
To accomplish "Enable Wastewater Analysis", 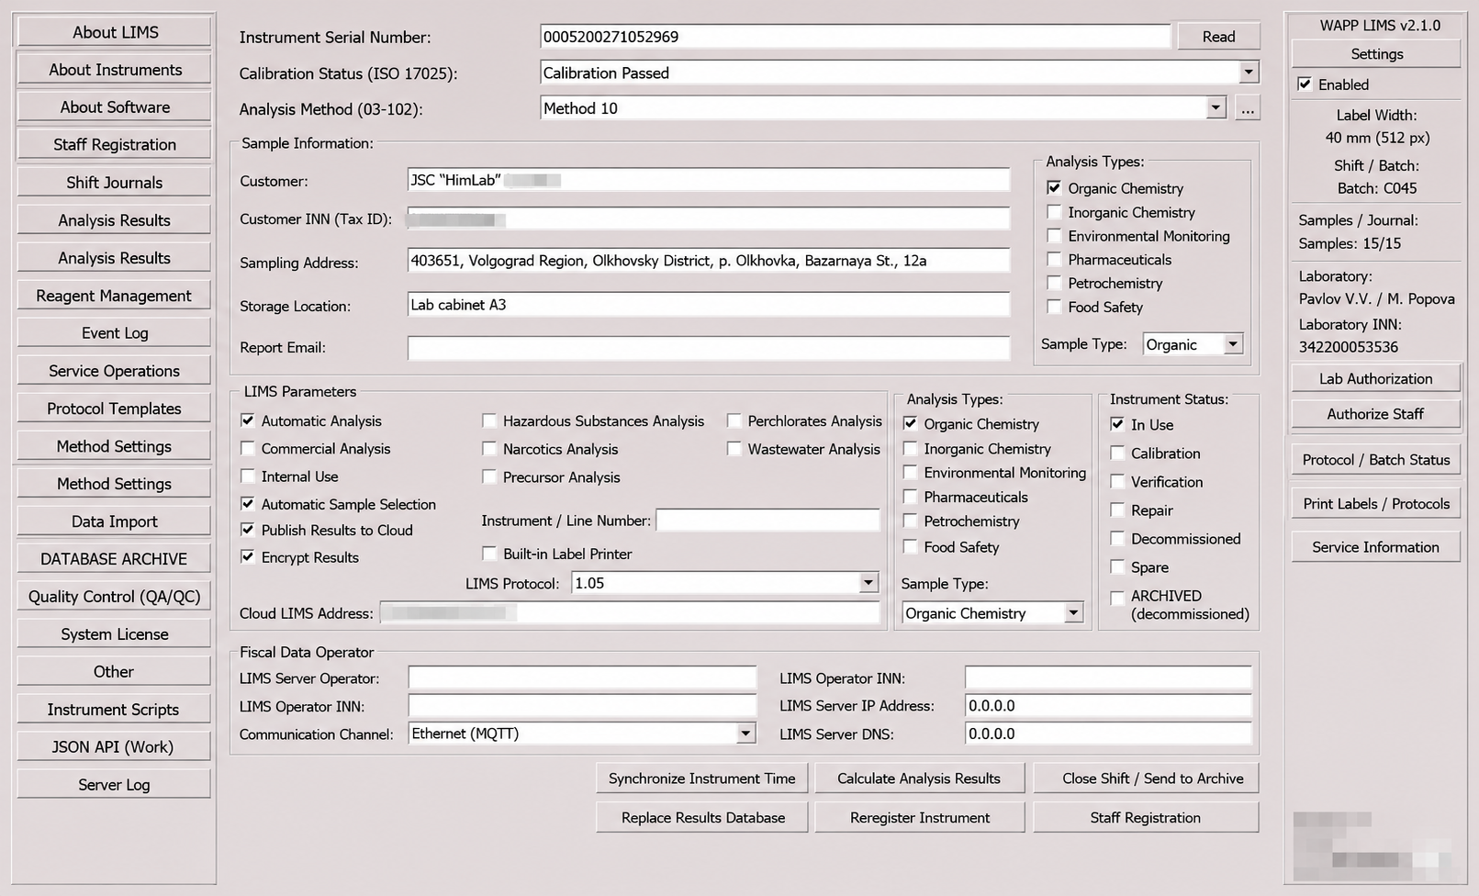I will click(x=734, y=449).
